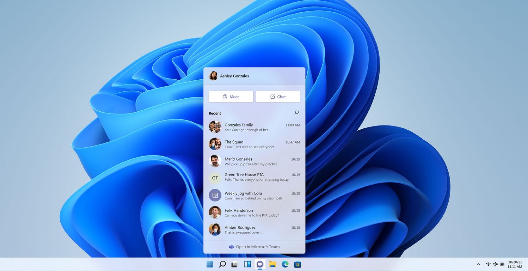Image resolution: width=528 pixels, height=271 pixels.
Task: Open Task View from taskbar
Action: (x=235, y=264)
